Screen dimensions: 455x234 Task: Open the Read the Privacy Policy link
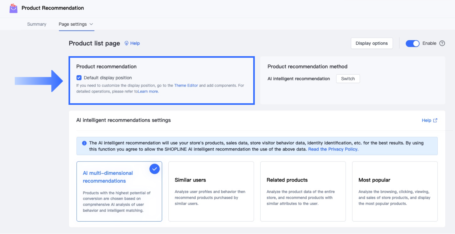333,149
